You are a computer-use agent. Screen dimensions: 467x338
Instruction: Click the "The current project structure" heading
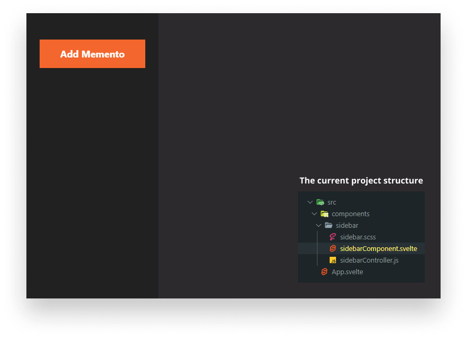click(361, 180)
